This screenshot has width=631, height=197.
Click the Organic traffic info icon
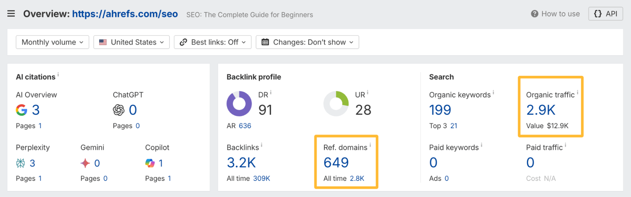(577, 93)
